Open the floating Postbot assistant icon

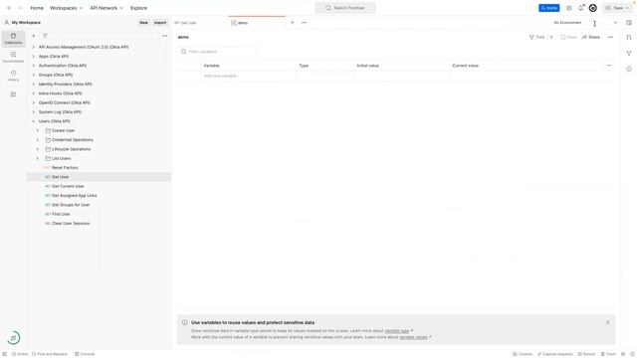click(x=13, y=338)
